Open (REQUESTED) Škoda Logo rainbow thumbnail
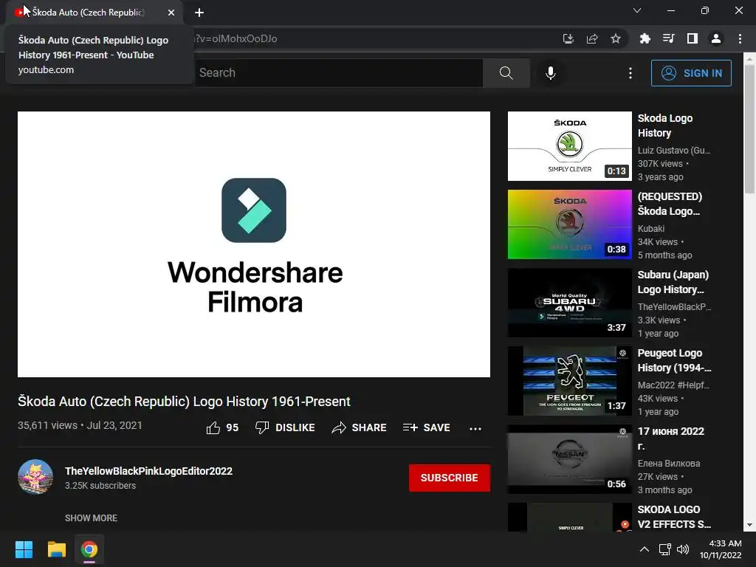Screen dimensions: 756x567 569,224
